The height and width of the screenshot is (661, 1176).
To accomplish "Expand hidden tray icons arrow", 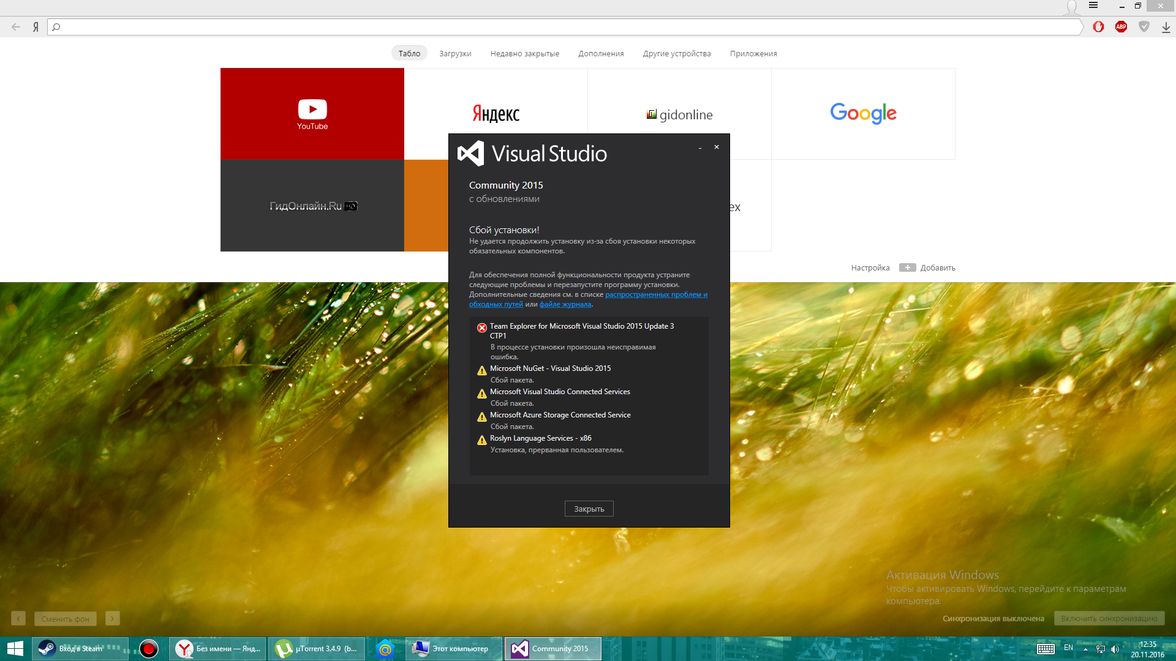I will point(1085,649).
